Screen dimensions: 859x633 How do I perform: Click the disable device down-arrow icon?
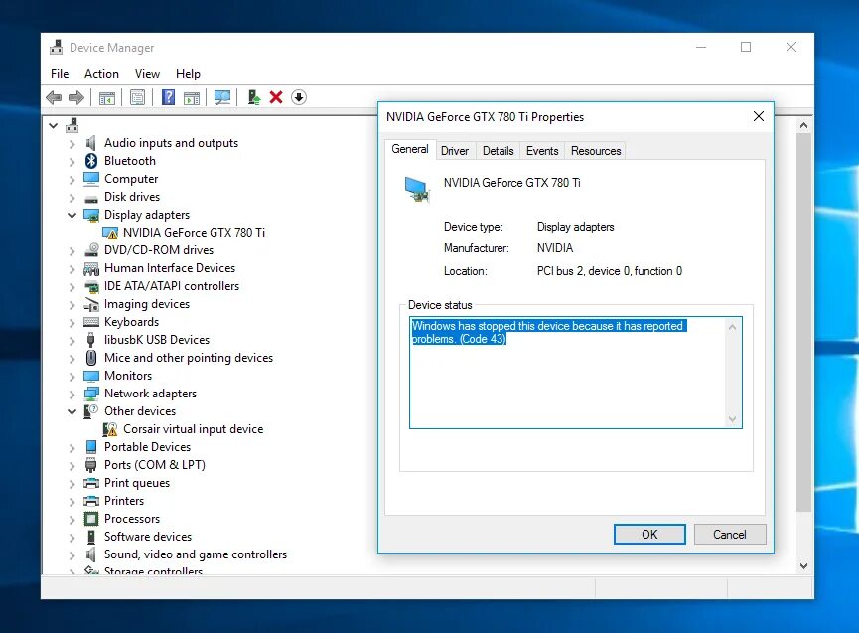[299, 97]
